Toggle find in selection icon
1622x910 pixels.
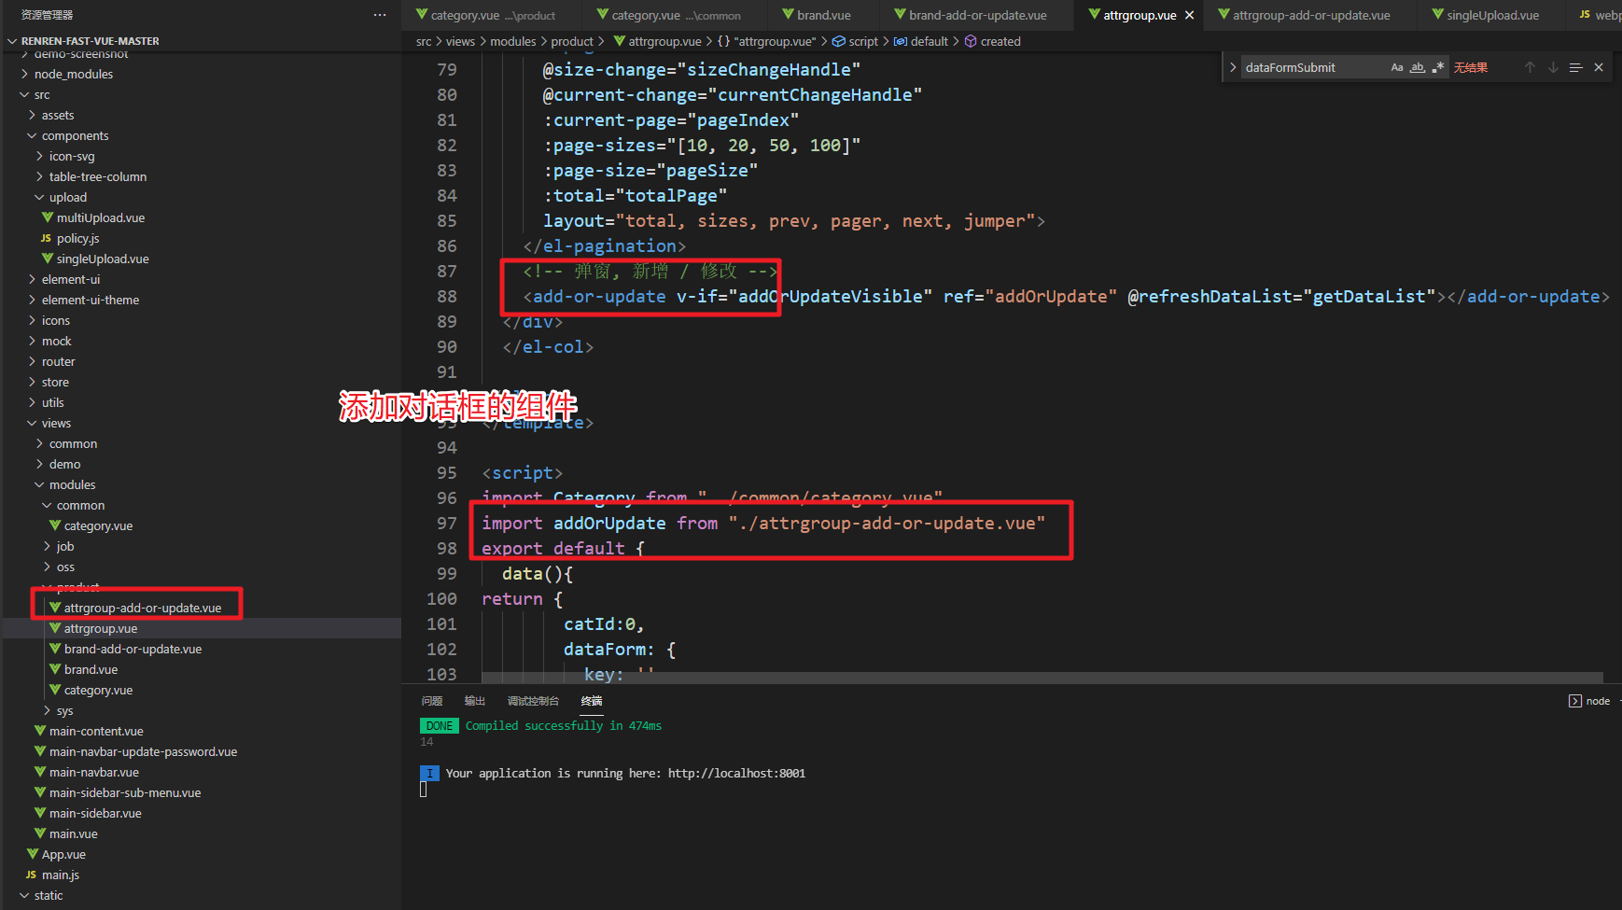1576,67
